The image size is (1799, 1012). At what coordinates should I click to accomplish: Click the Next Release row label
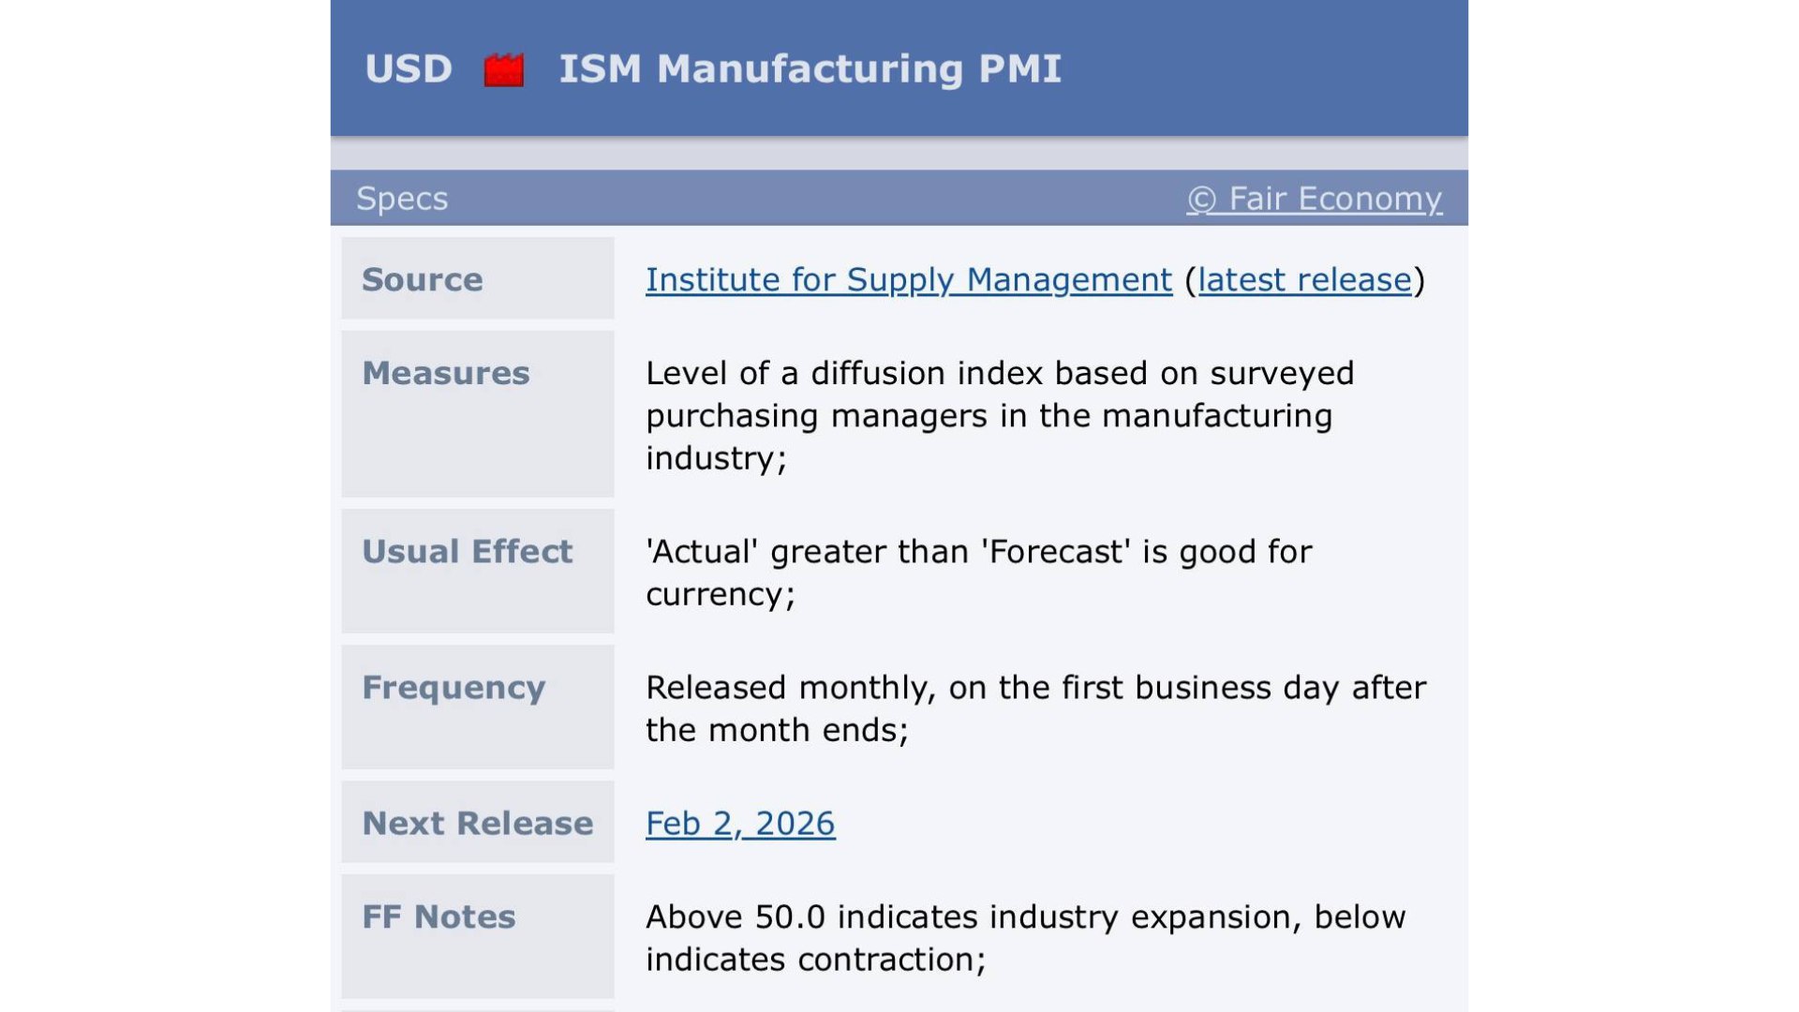(x=478, y=823)
